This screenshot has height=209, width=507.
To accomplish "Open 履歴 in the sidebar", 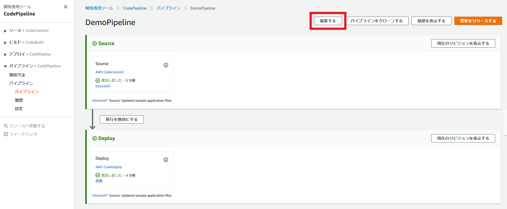I will 19,100.
